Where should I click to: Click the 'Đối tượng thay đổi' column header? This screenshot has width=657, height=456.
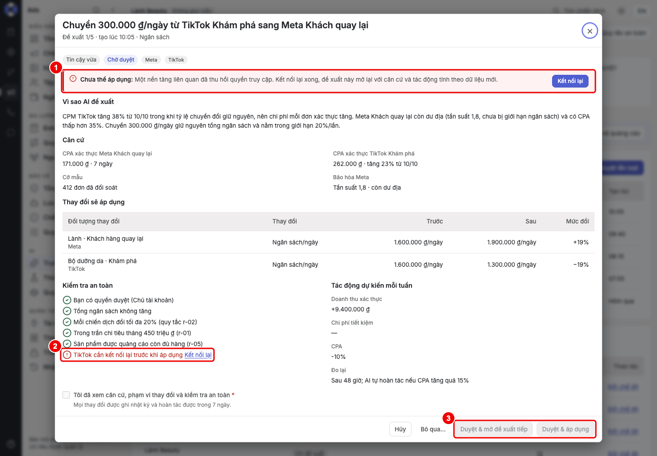tap(94, 221)
